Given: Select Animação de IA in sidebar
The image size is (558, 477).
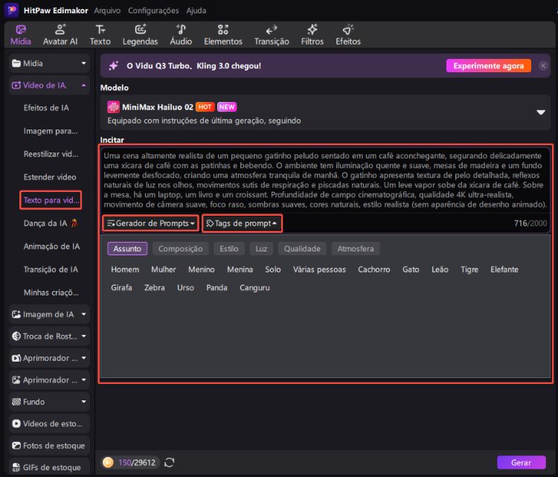Looking at the screenshot, I should pos(51,246).
